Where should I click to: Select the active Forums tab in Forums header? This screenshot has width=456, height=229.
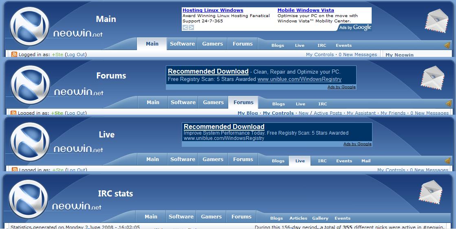pyautogui.click(x=243, y=103)
